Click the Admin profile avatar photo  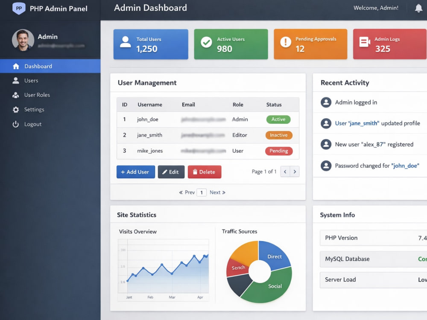(23, 40)
